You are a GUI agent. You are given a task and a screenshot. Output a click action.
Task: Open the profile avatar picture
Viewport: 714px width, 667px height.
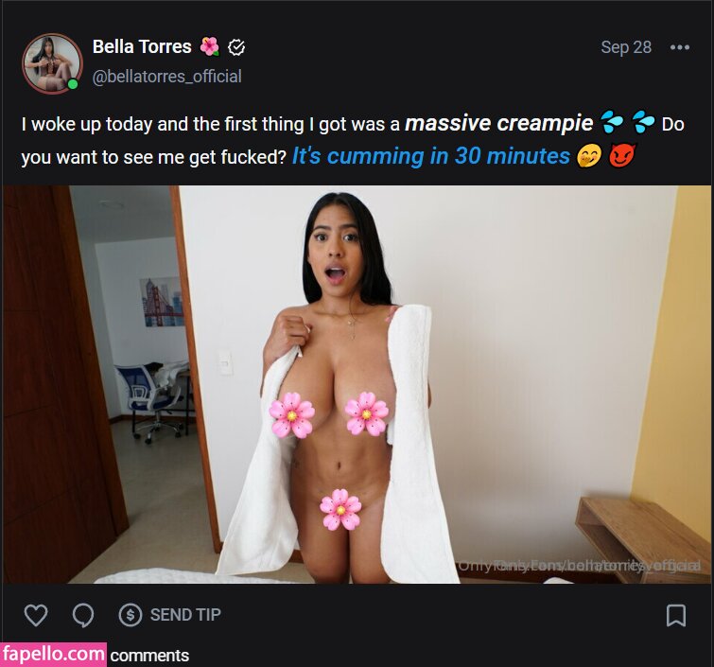(x=52, y=63)
